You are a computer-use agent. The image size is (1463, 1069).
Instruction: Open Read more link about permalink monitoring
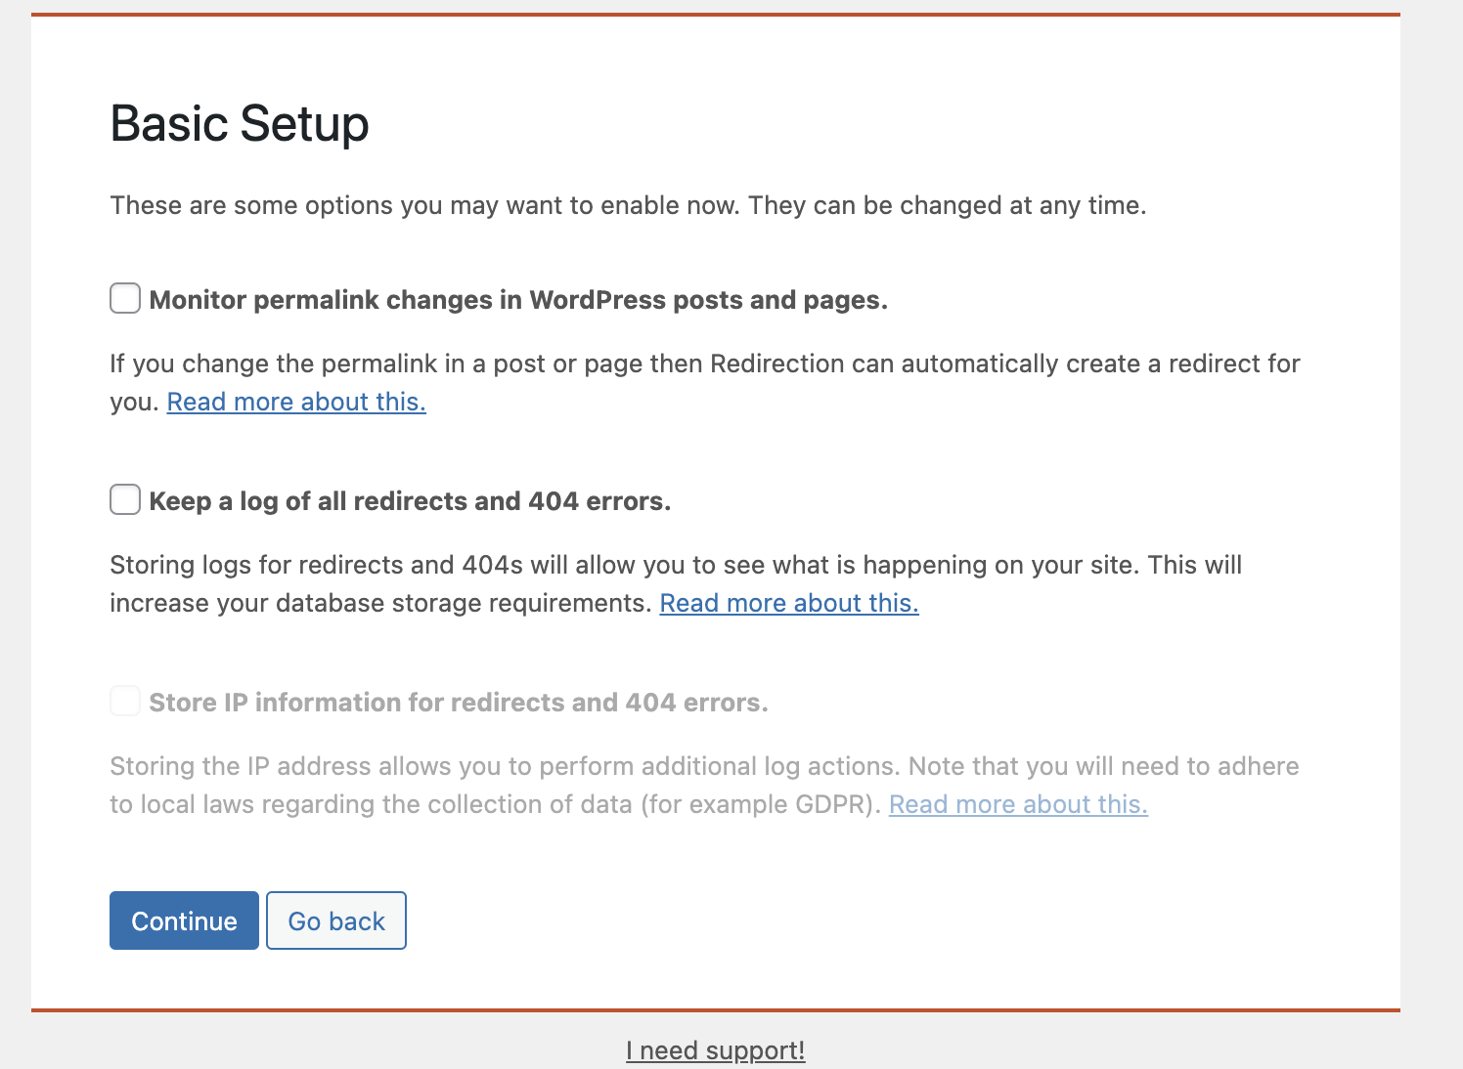point(296,402)
